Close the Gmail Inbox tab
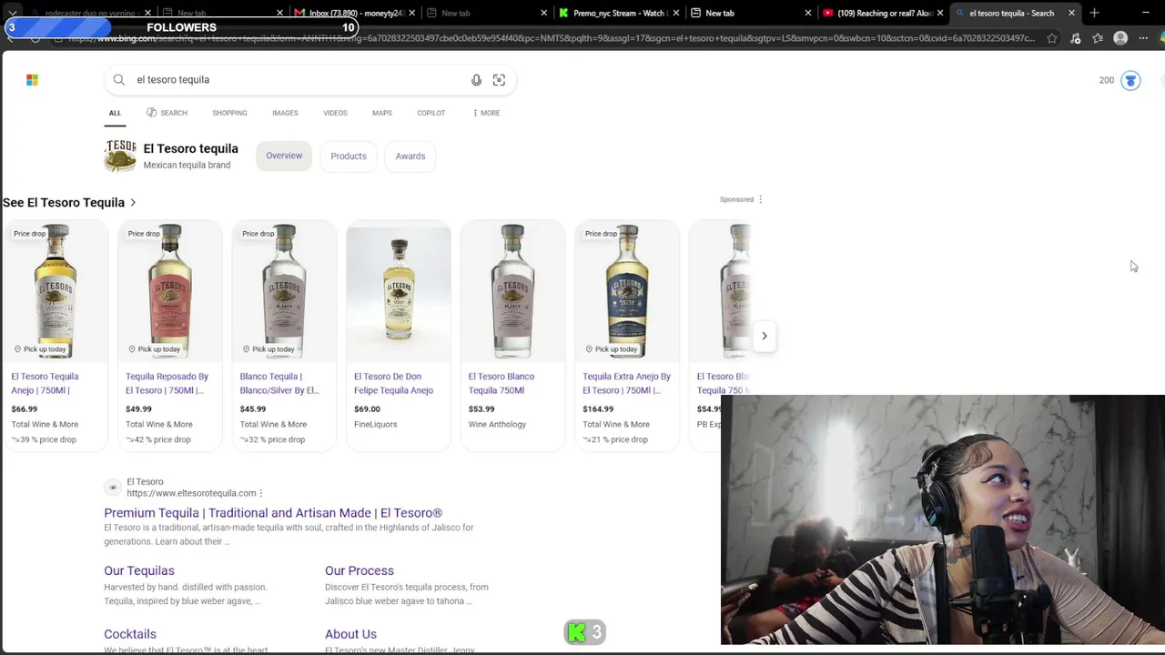Viewport: 1165px width, 655px height. (412, 13)
